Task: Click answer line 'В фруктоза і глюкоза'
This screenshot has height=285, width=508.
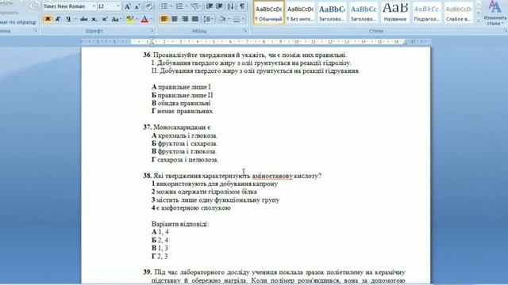Action: 184,151
